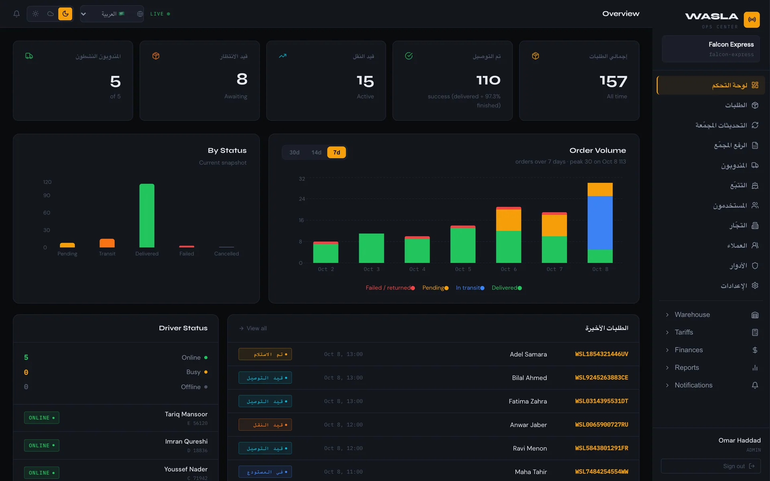This screenshot has width=770, height=481.
Task: Open the Falcon Express tenant selector
Action: coord(711,49)
